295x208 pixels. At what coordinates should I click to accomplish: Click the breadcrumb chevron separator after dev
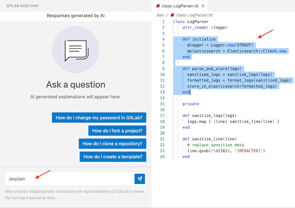pyautogui.click(x=166, y=15)
